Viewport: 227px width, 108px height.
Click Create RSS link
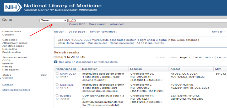click(77, 24)
